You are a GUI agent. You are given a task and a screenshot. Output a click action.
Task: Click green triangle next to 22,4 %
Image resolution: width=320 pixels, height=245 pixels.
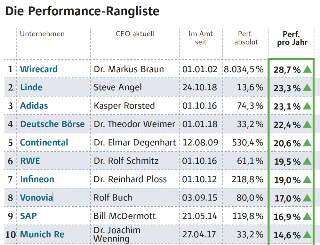(307, 124)
